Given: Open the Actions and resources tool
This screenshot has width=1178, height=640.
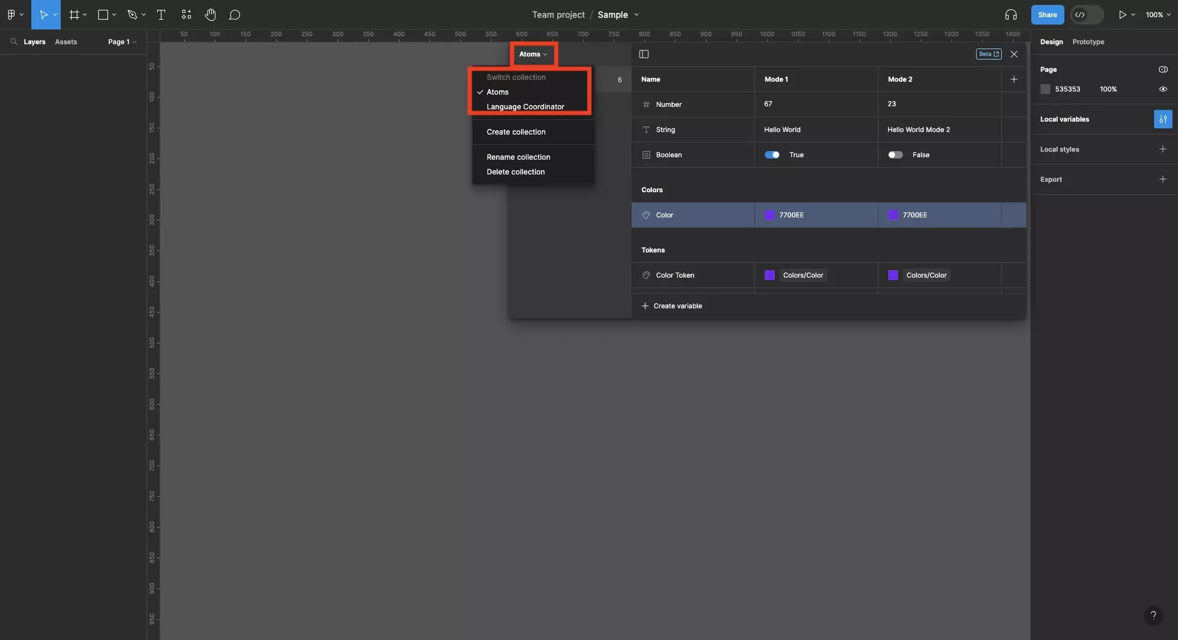Looking at the screenshot, I should click(186, 14).
